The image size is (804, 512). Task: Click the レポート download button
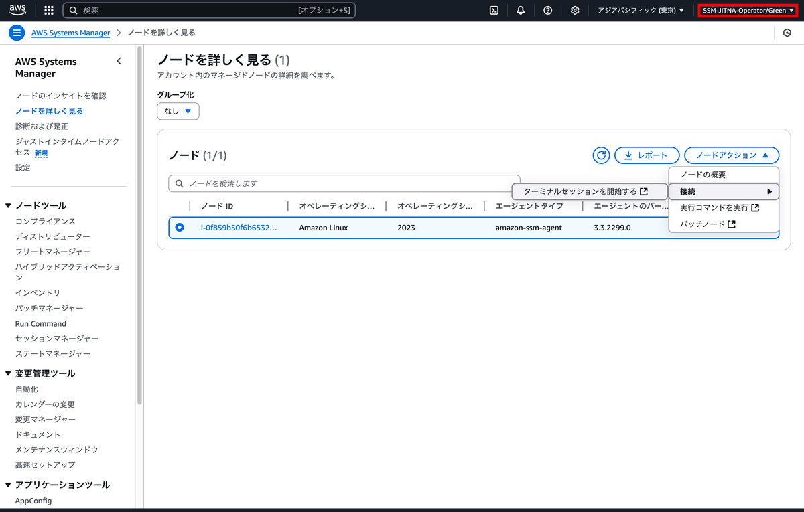pos(647,155)
